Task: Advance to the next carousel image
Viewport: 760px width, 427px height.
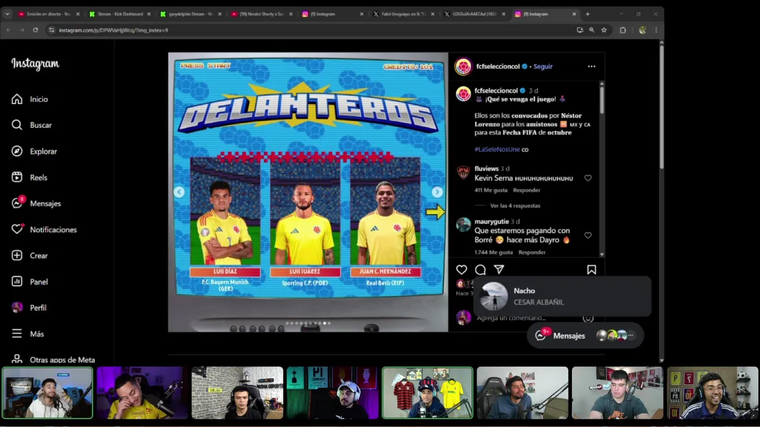Action: click(x=437, y=192)
